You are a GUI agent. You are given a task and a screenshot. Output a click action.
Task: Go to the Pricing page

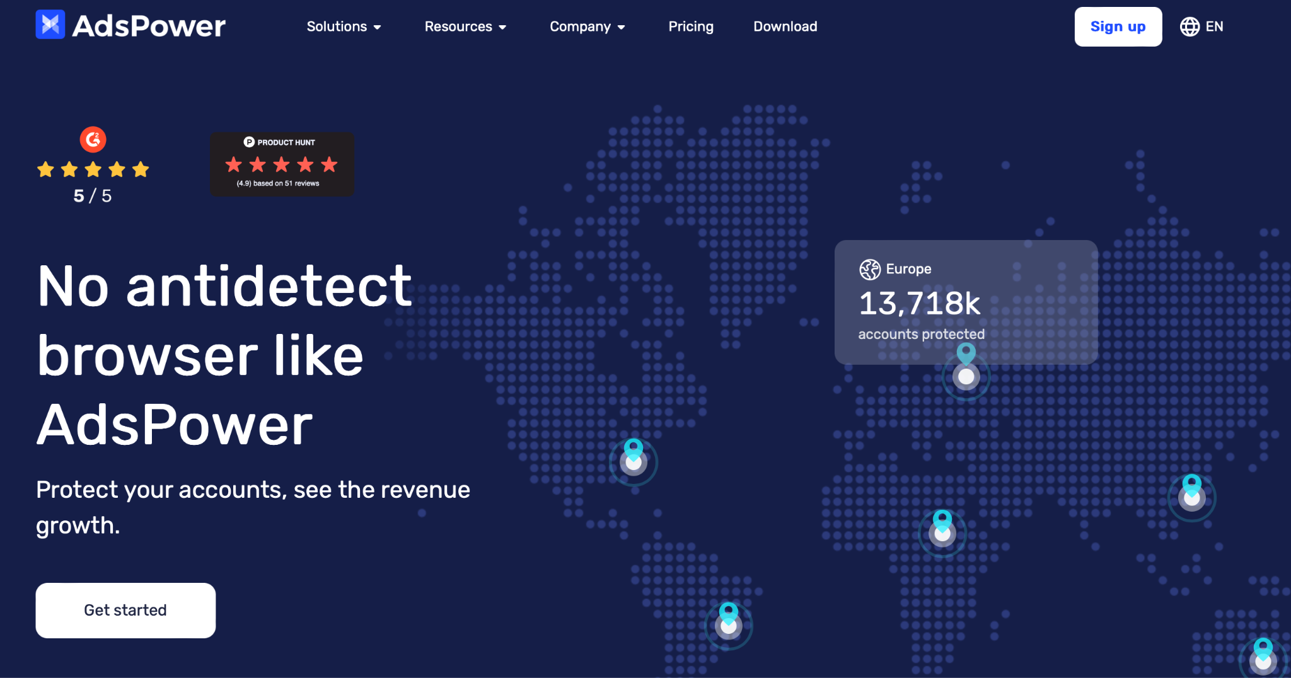(x=691, y=26)
